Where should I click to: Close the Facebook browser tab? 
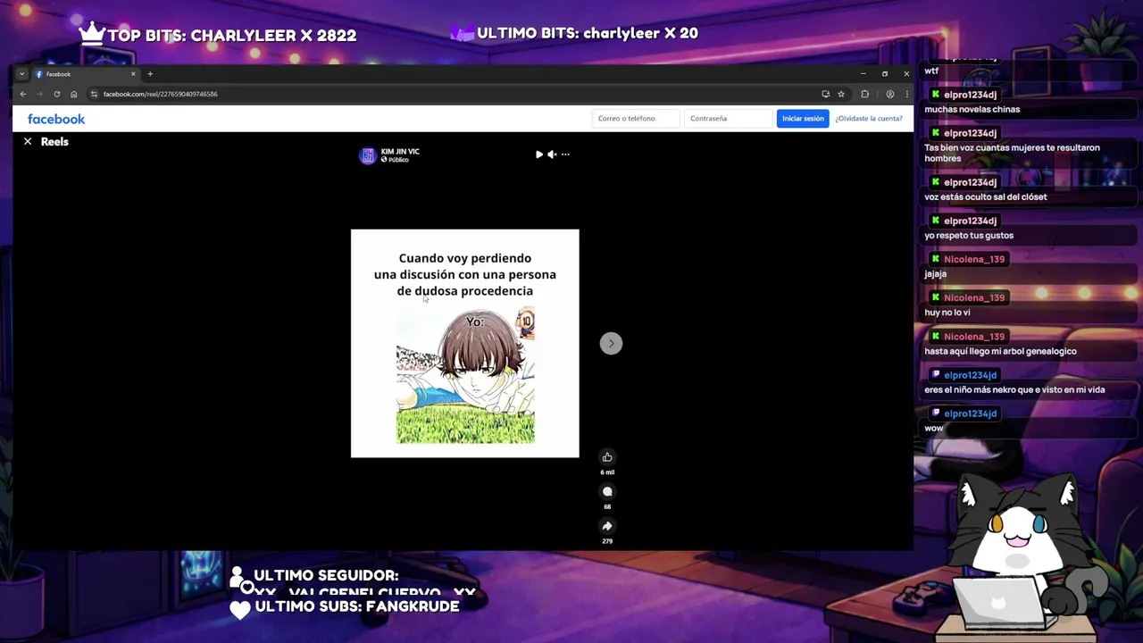[x=133, y=74]
